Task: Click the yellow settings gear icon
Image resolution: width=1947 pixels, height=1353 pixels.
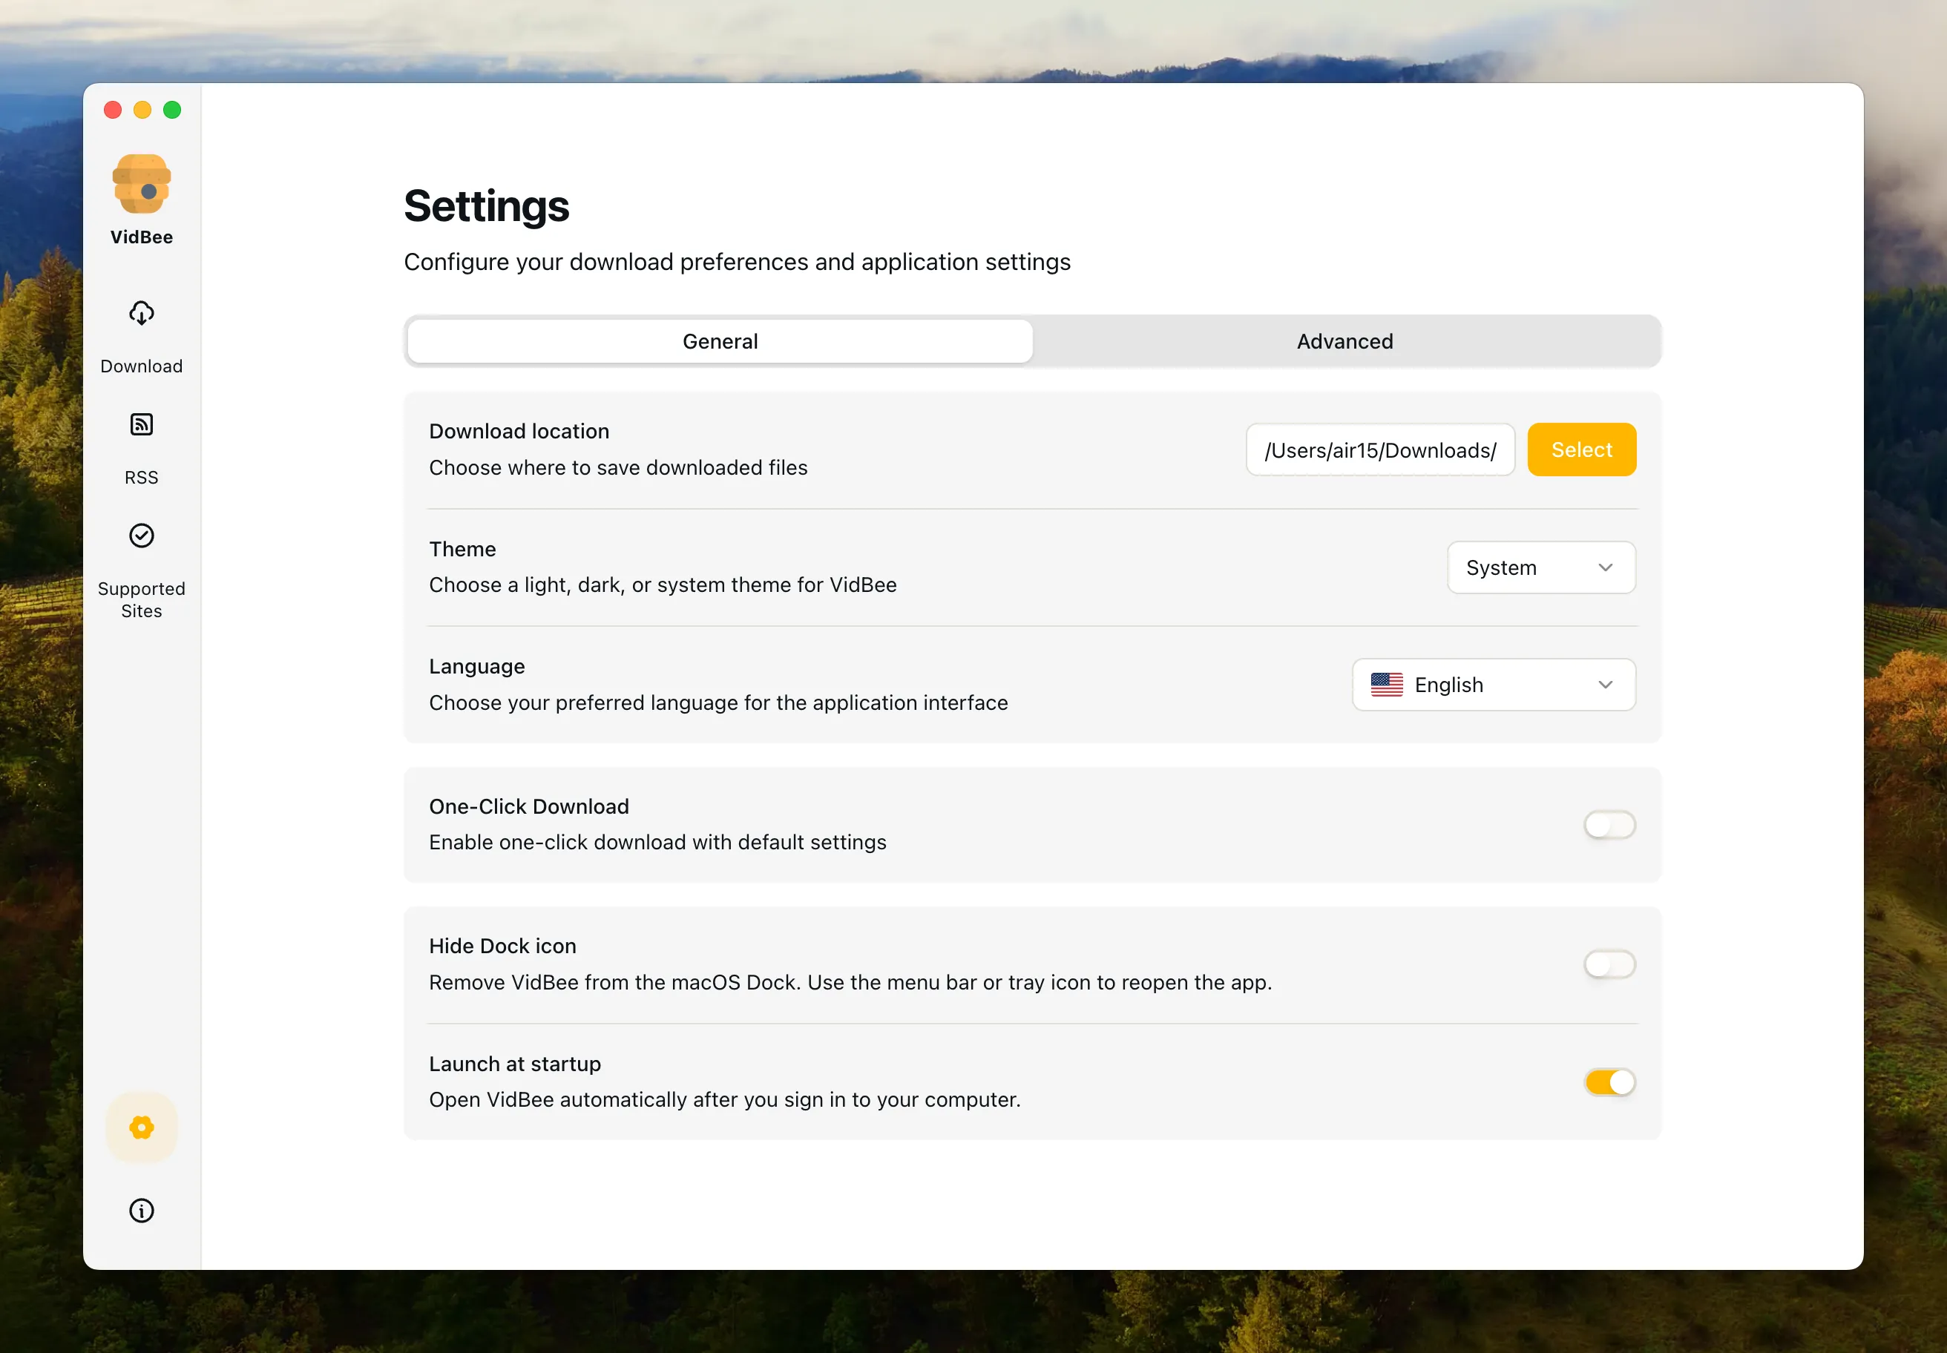Action: coord(141,1127)
